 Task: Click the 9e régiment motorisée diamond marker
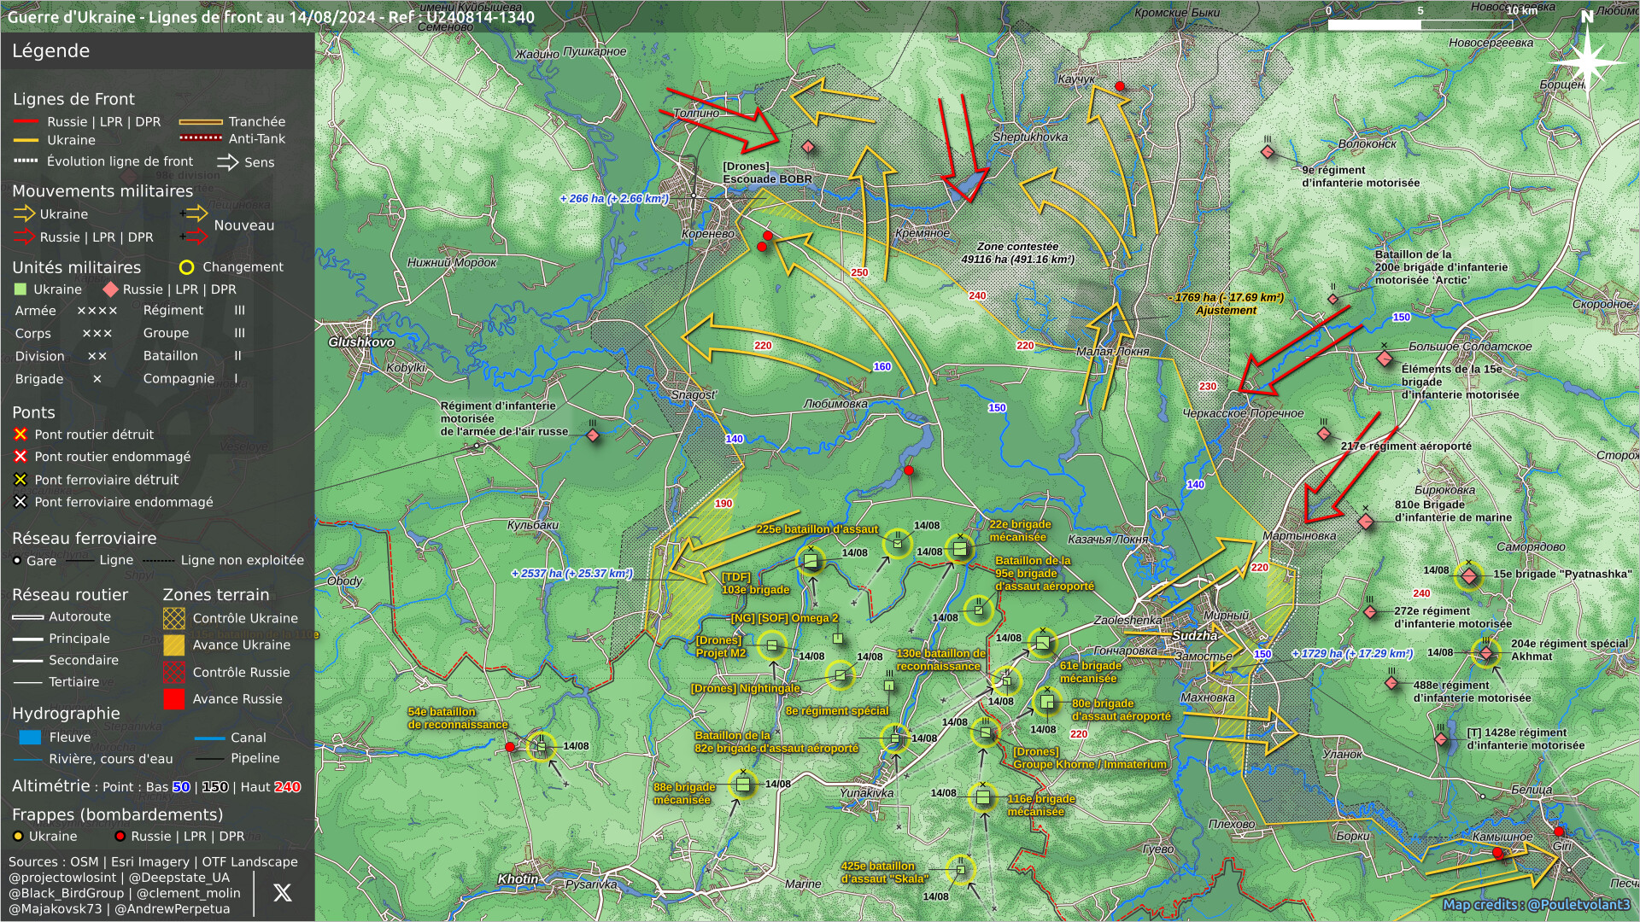1268,153
